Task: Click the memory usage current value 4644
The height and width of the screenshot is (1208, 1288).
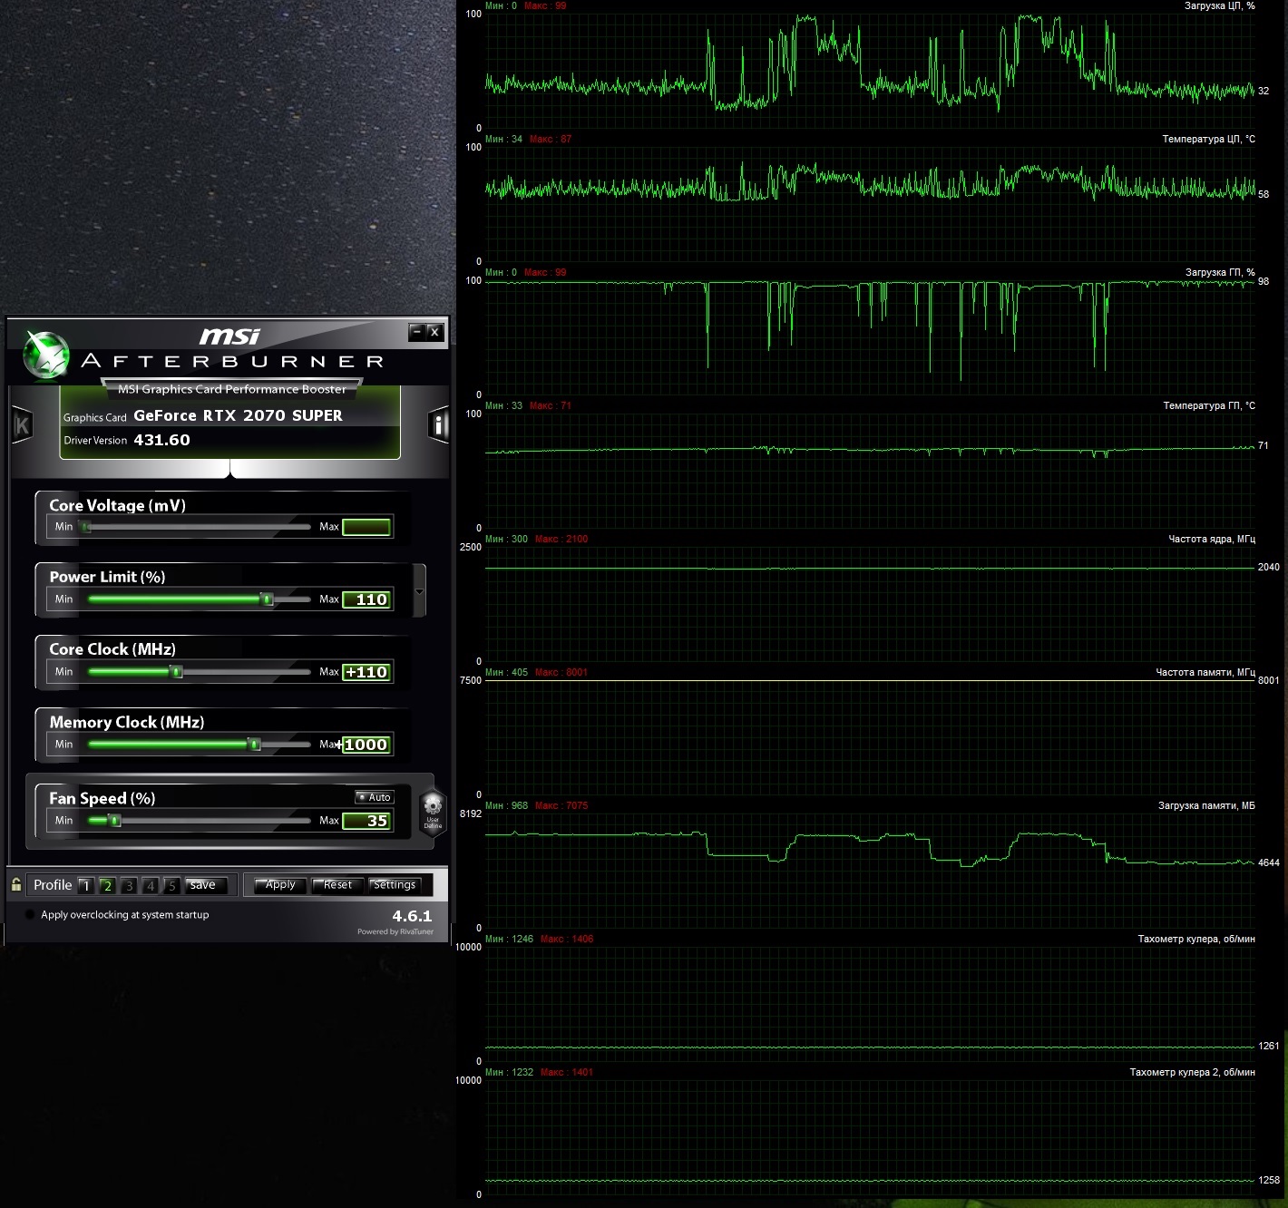Action: point(1269,863)
